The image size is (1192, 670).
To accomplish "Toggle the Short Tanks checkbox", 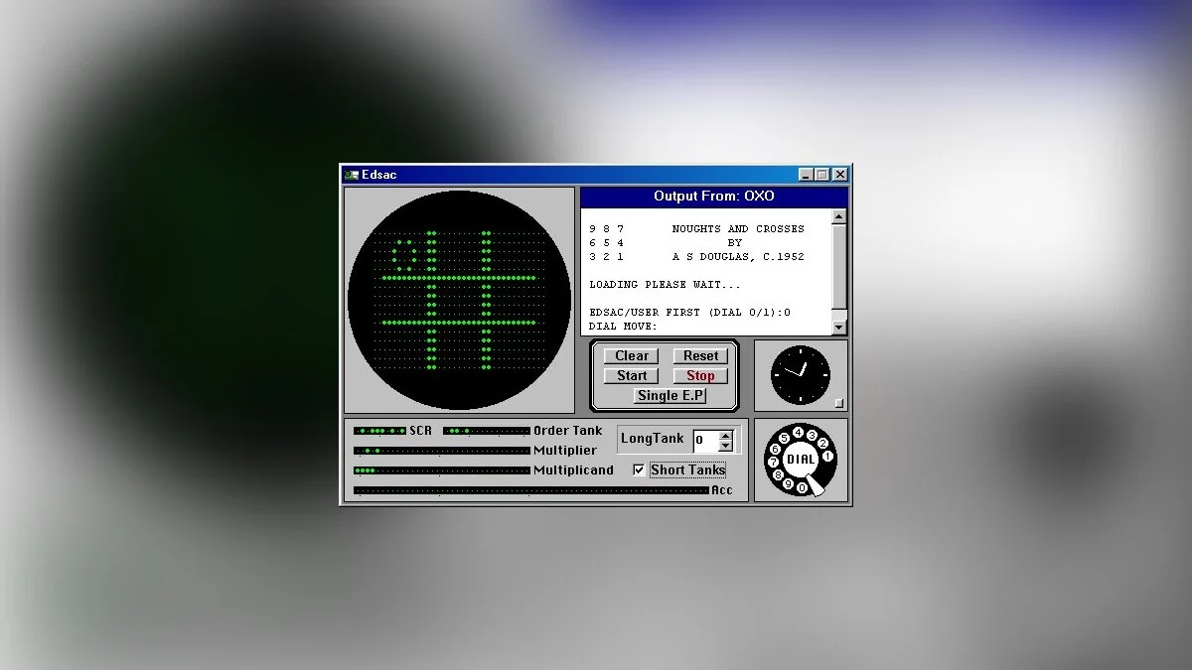I will click(639, 469).
